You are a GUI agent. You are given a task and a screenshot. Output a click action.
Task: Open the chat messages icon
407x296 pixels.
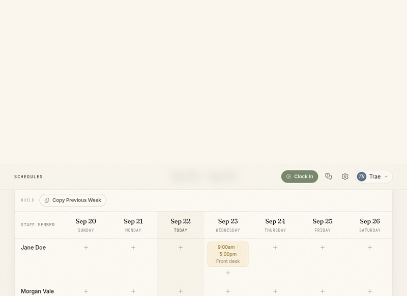328,176
